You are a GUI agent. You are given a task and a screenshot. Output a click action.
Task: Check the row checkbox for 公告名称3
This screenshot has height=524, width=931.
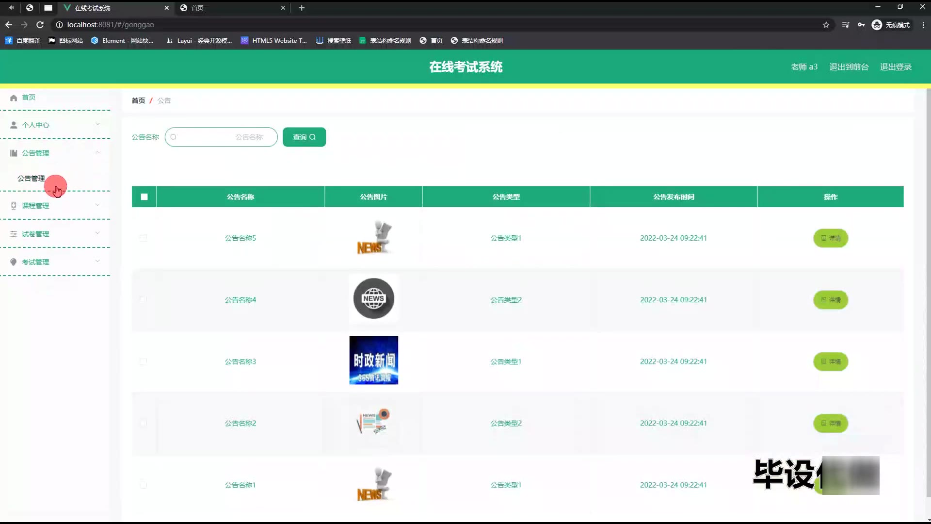[143, 361]
